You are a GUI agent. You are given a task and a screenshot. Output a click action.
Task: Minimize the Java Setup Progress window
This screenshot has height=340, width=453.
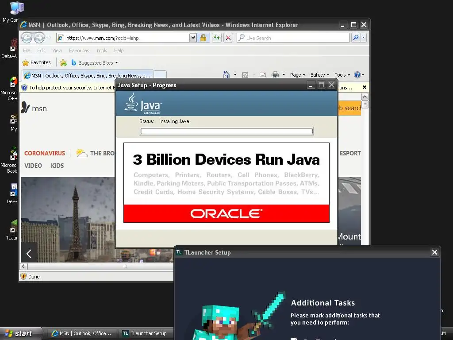pyautogui.click(x=311, y=85)
